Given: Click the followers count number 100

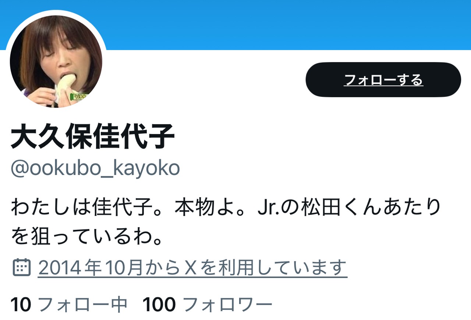Looking at the screenshot, I should 159,305.
